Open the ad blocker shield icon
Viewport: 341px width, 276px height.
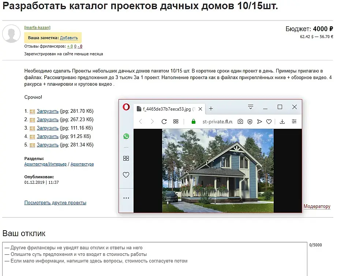(x=250, y=122)
